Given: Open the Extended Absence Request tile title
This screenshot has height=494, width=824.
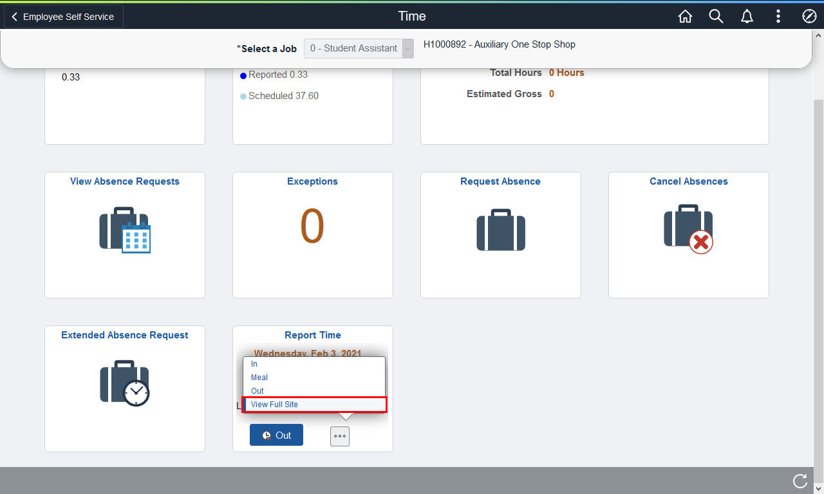Looking at the screenshot, I should click(125, 335).
